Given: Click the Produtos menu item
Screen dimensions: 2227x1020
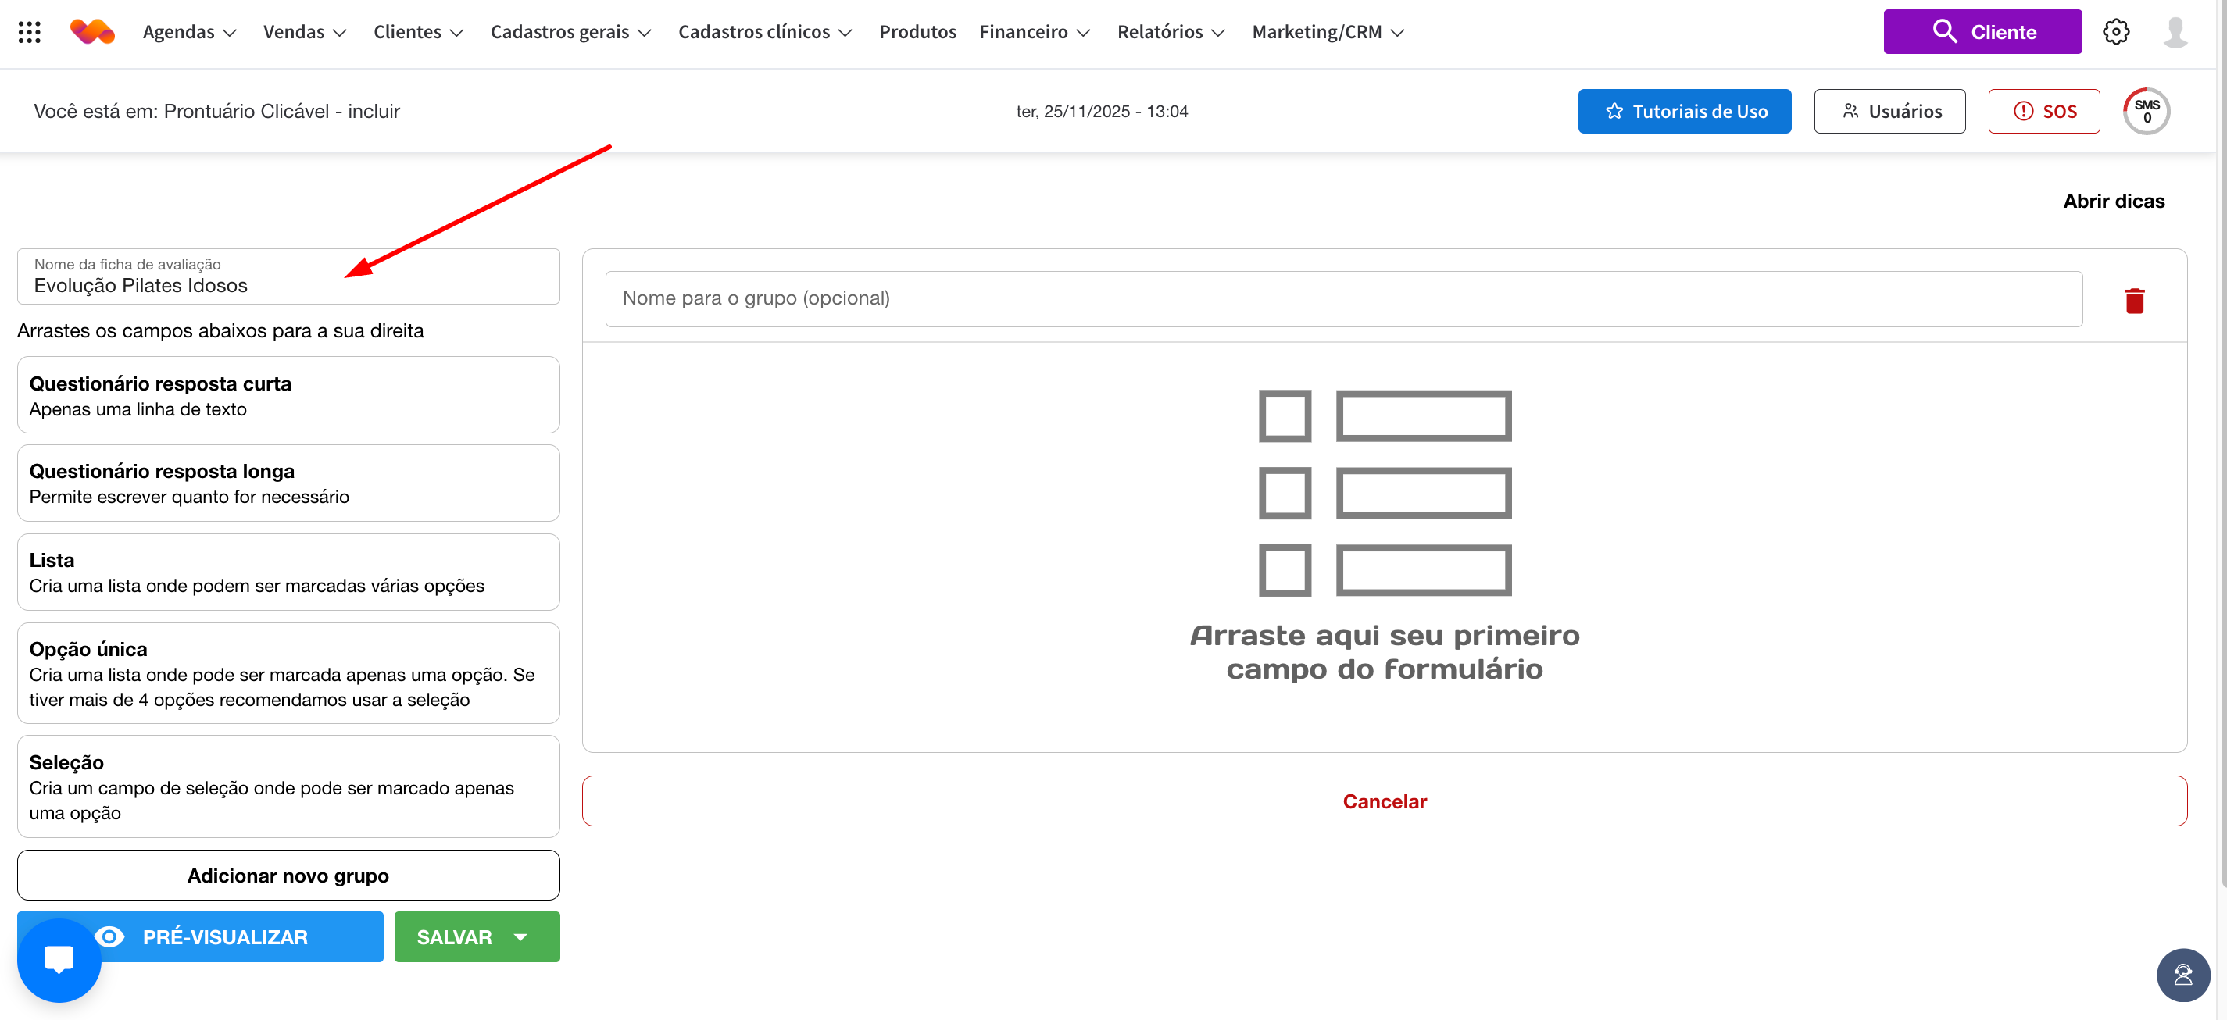Looking at the screenshot, I should (x=917, y=32).
